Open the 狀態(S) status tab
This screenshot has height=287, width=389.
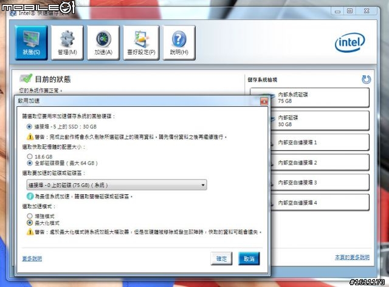(31, 42)
